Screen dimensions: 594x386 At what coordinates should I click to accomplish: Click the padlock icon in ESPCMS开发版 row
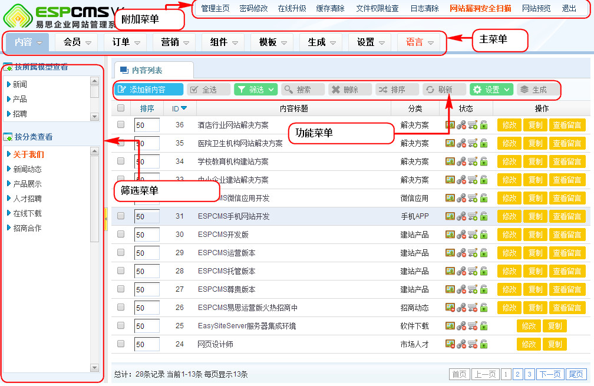tap(484, 235)
